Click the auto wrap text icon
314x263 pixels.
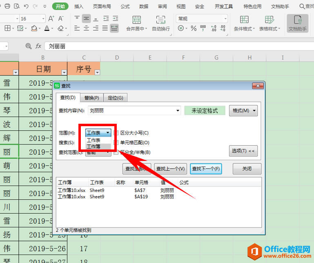point(161,20)
